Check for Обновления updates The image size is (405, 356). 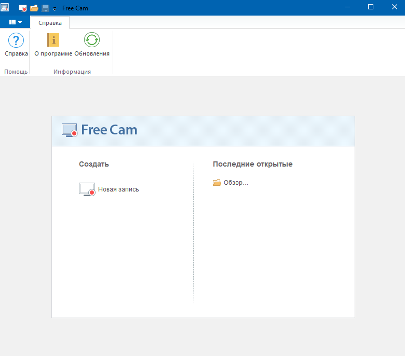point(92,45)
